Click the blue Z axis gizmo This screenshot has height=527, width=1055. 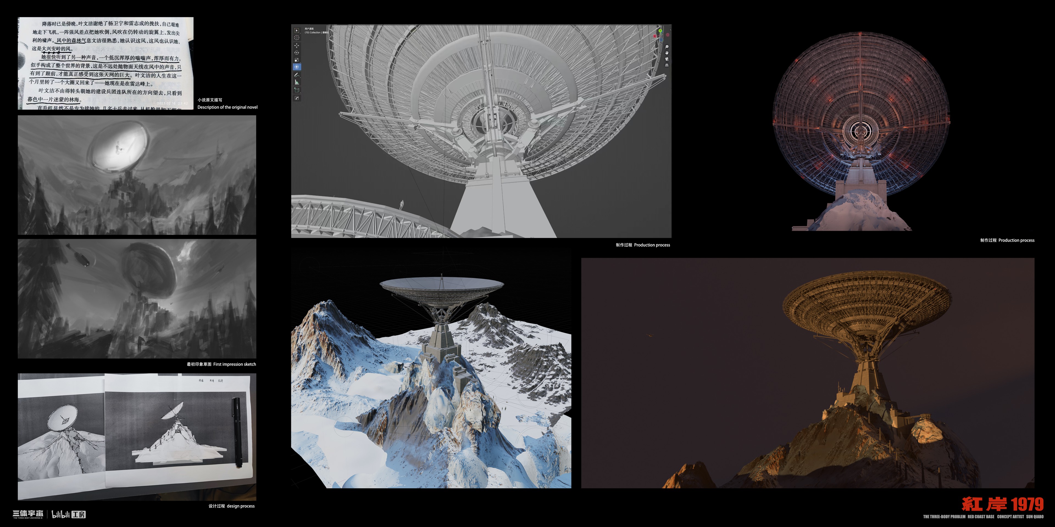[x=661, y=40]
